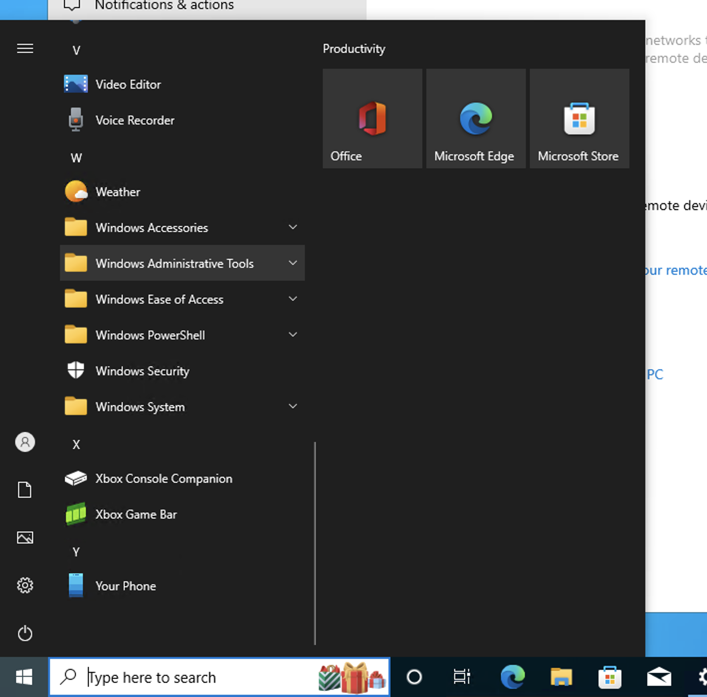Click the Y letter header
707x697 pixels.
[x=76, y=552]
